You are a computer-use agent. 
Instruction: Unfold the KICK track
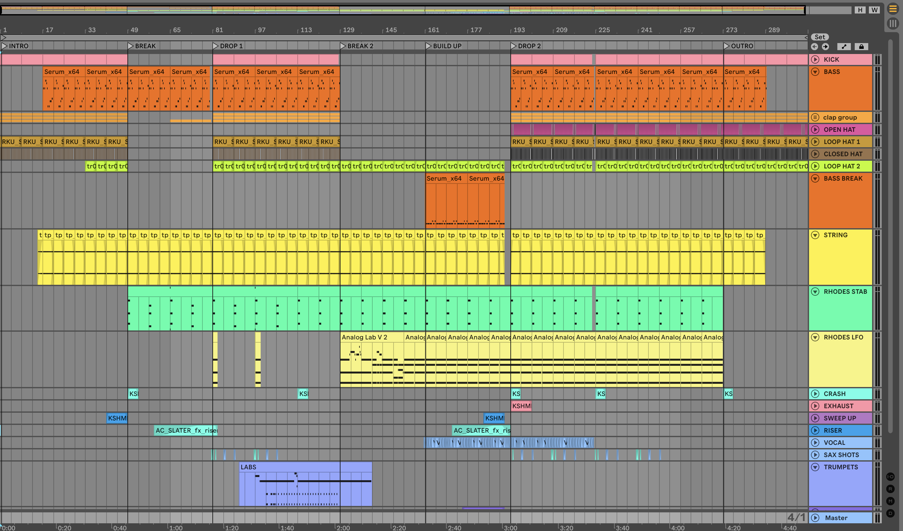click(x=815, y=59)
